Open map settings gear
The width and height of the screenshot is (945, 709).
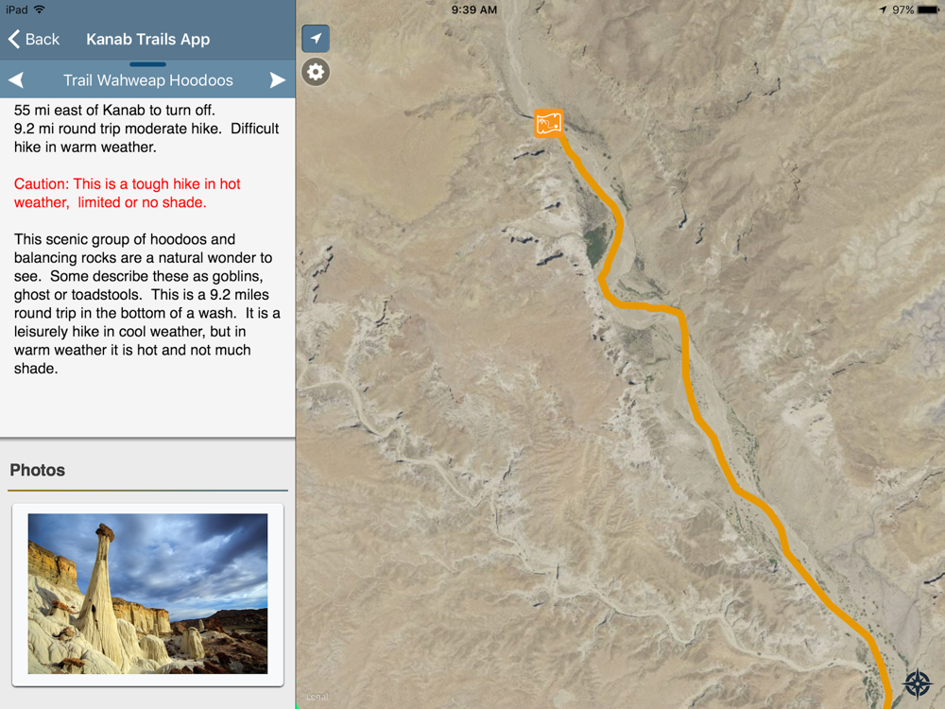tap(316, 72)
